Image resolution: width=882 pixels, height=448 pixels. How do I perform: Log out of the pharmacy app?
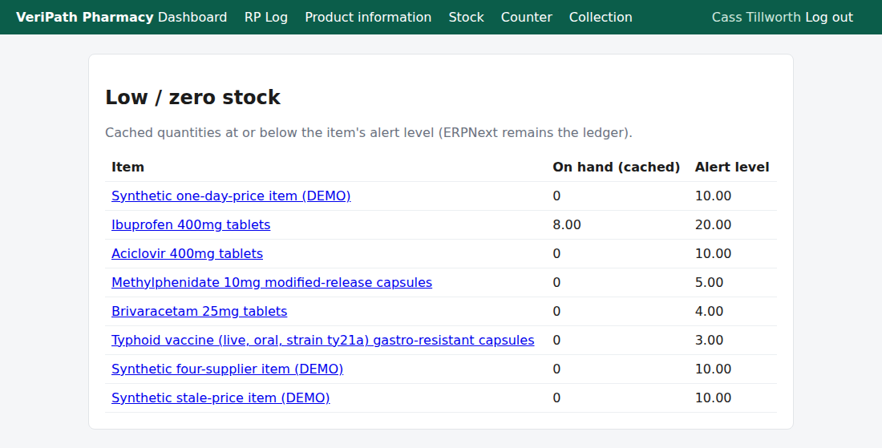[829, 18]
